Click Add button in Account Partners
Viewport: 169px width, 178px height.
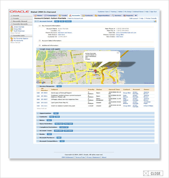59,138
